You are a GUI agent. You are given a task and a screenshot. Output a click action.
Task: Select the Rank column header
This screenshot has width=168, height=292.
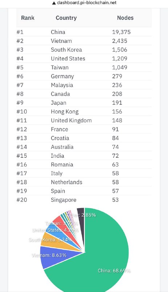(28, 18)
